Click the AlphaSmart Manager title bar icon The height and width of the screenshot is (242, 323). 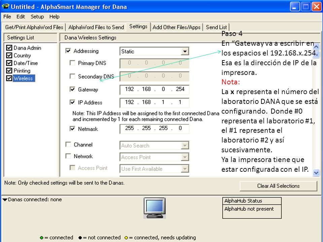point(6,6)
